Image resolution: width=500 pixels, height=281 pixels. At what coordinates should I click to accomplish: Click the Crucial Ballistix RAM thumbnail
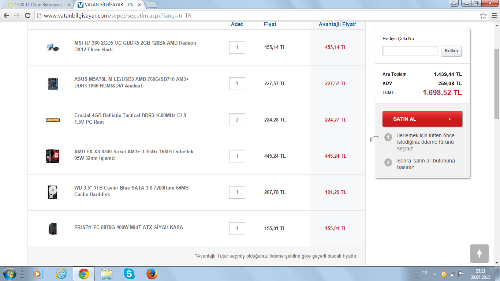53,120
